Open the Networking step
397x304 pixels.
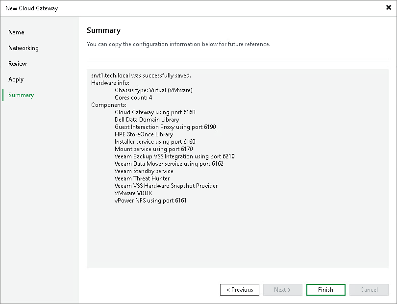pyautogui.click(x=24, y=48)
